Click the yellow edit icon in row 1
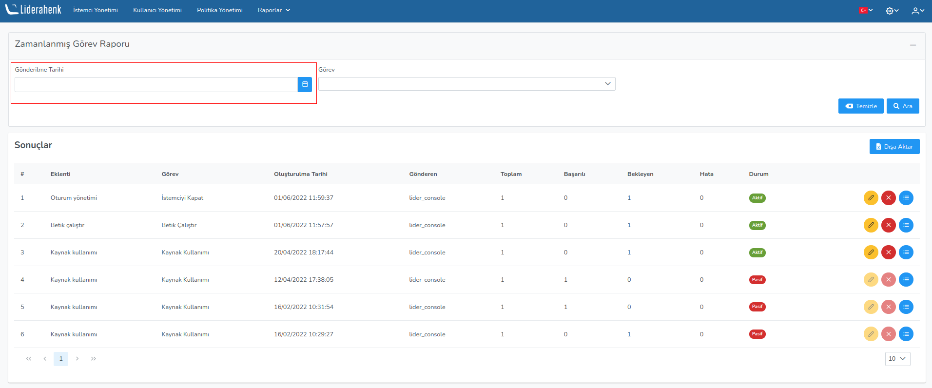Viewport: 932px width, 388px height. point(871,198)
